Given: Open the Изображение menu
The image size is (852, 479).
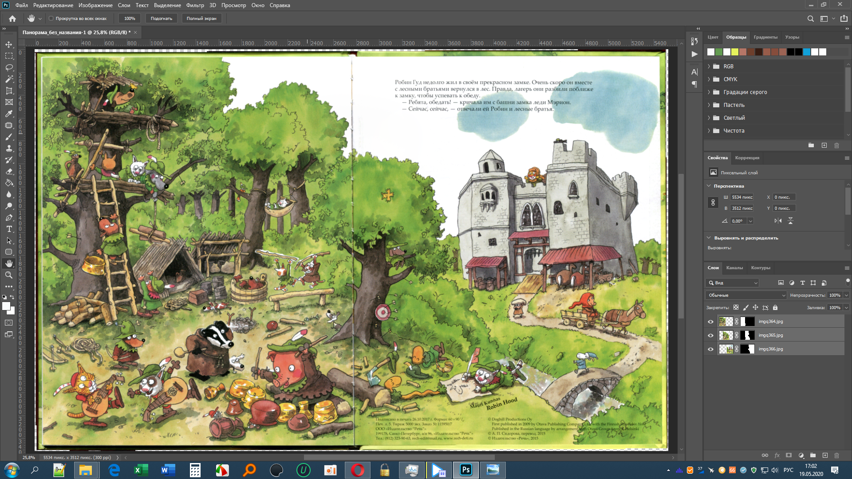Looking at the screenshot, I should pyautogui.click(x=95, y=5).
